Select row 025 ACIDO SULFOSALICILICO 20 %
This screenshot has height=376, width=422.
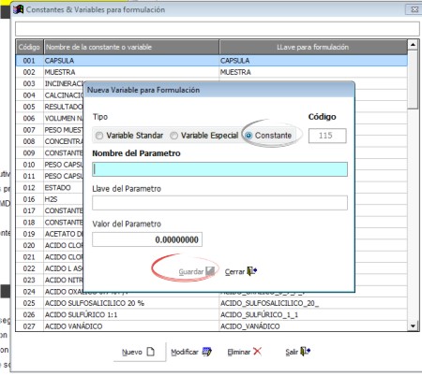click(211, 303)
